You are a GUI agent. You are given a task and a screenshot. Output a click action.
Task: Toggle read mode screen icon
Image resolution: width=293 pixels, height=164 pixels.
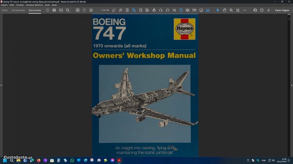[201, 10]
